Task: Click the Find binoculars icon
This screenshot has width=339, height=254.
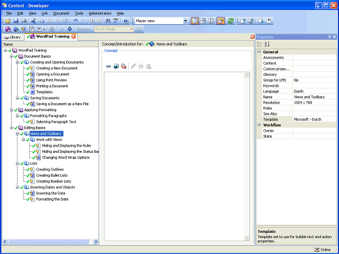Action: tap(108, 21)
